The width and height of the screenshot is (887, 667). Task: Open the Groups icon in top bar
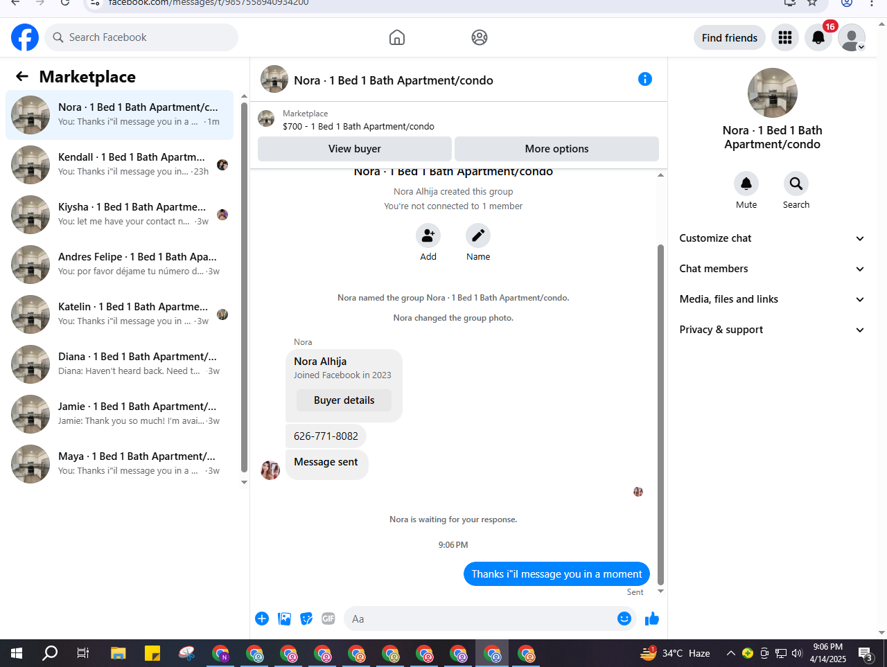click(x=480, y=37)
